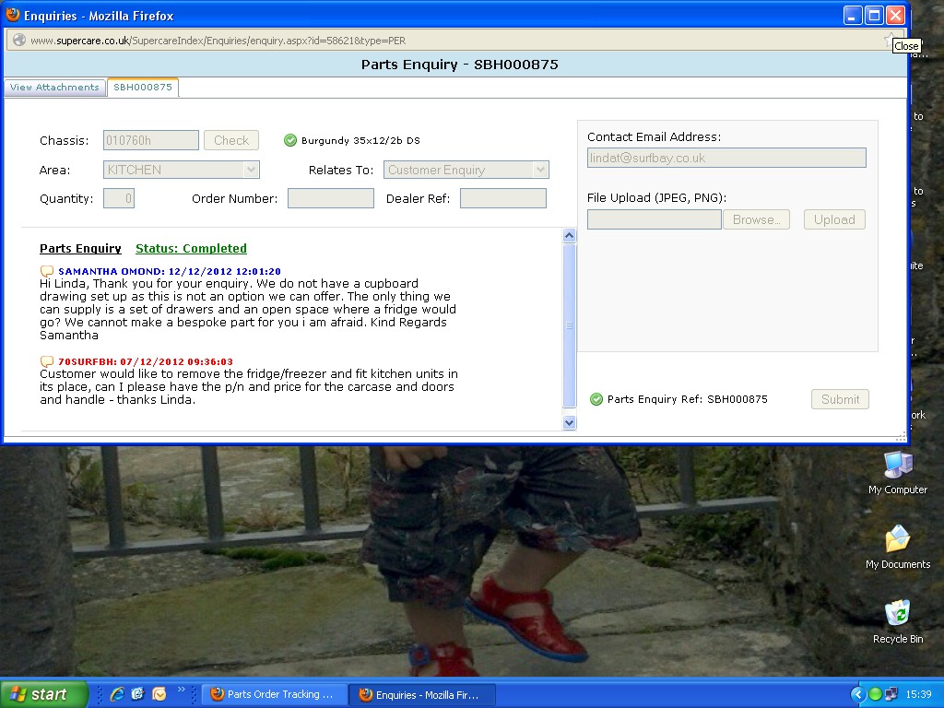Click the Submit button

pos(840,399)
